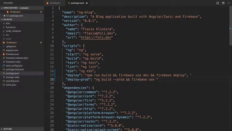Expand the src folder
This screenshot has height=131, width=232.
coord(7,35)
